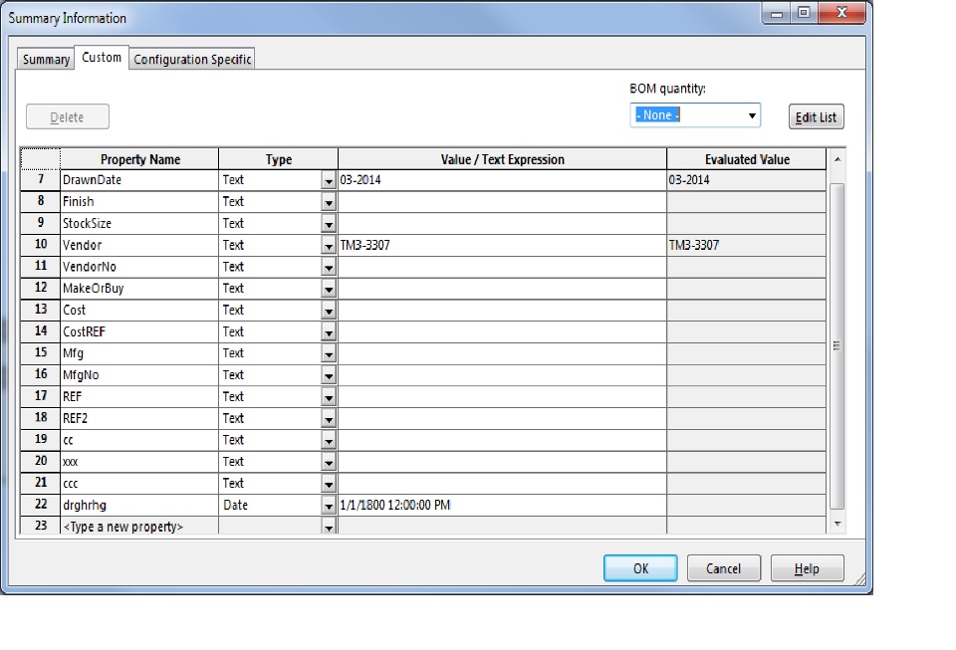Open Type dropdown for cc row
Image resolution: width=956 pixels, height=650 pixels.
pos(329,441)
